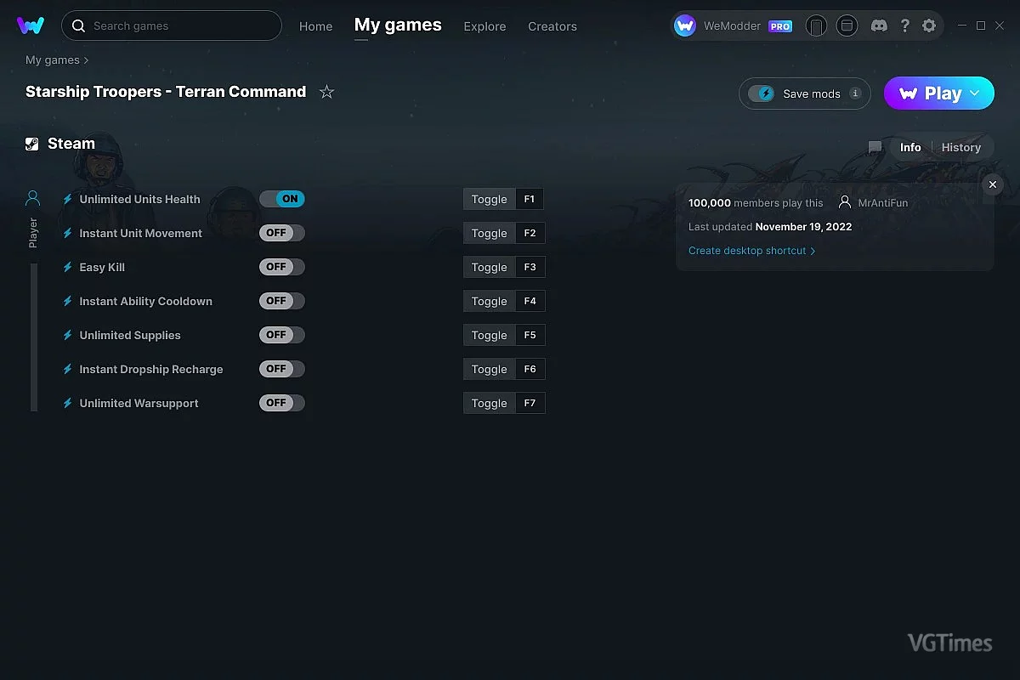Click the F6 hotkey box
The width and height of the screenshot is (1020, 680).
click(530, 369)
